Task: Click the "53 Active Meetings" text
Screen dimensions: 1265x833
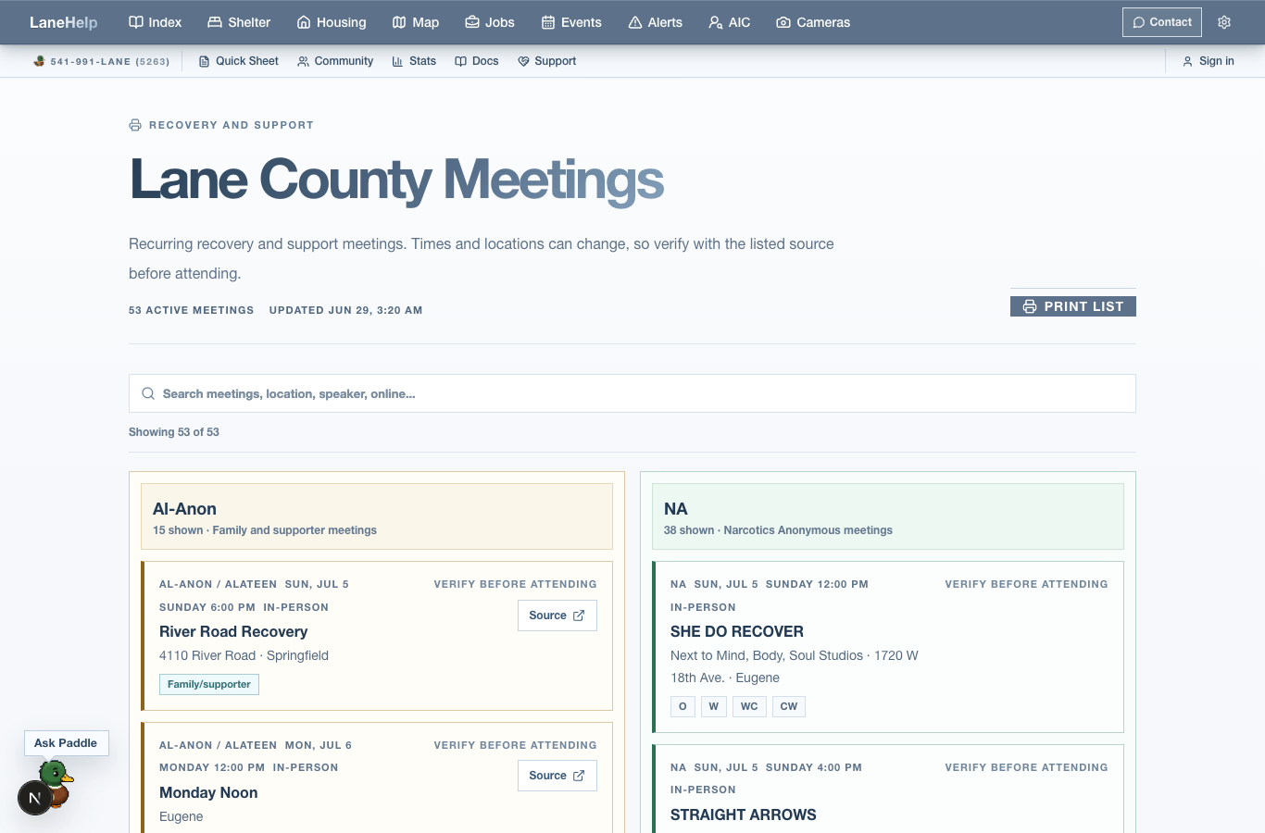Action: (x=192, y=311)
